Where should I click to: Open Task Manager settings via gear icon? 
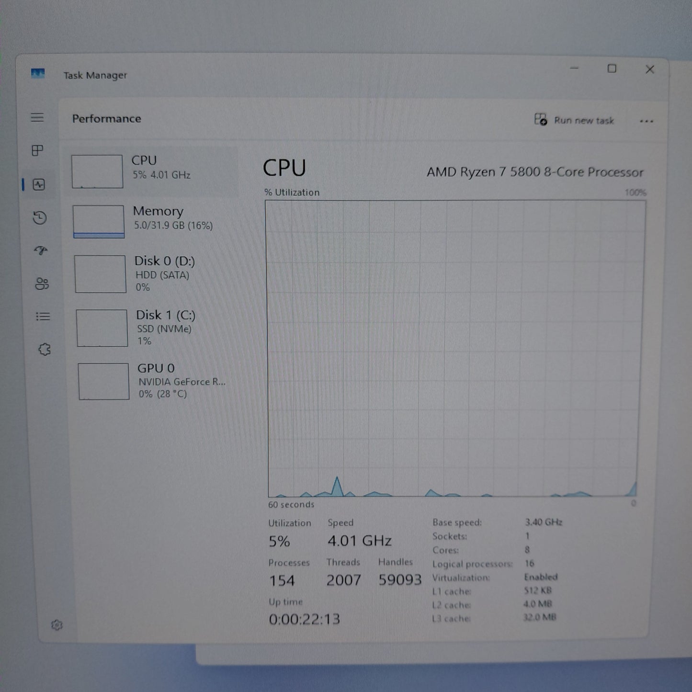click(58, 624)
